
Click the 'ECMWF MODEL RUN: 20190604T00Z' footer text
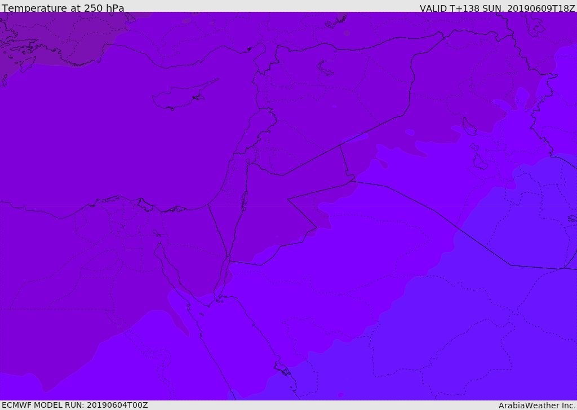pos(75,405)
